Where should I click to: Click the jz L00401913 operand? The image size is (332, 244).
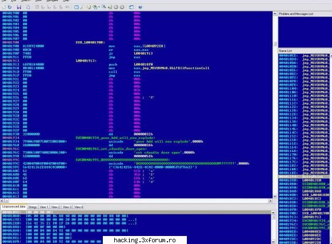pyautogui.click(x=143, y=53)
